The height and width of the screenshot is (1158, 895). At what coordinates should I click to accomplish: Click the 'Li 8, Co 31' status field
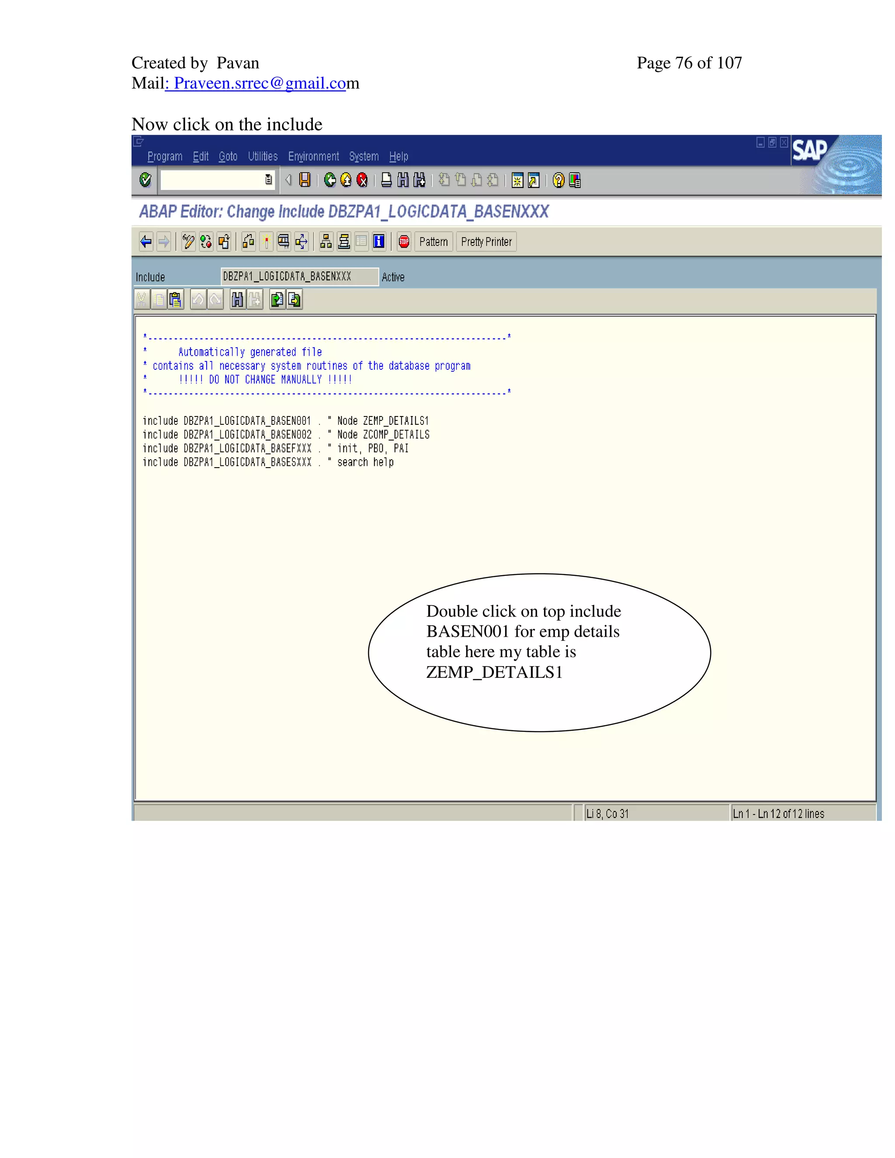coord(656,813)
